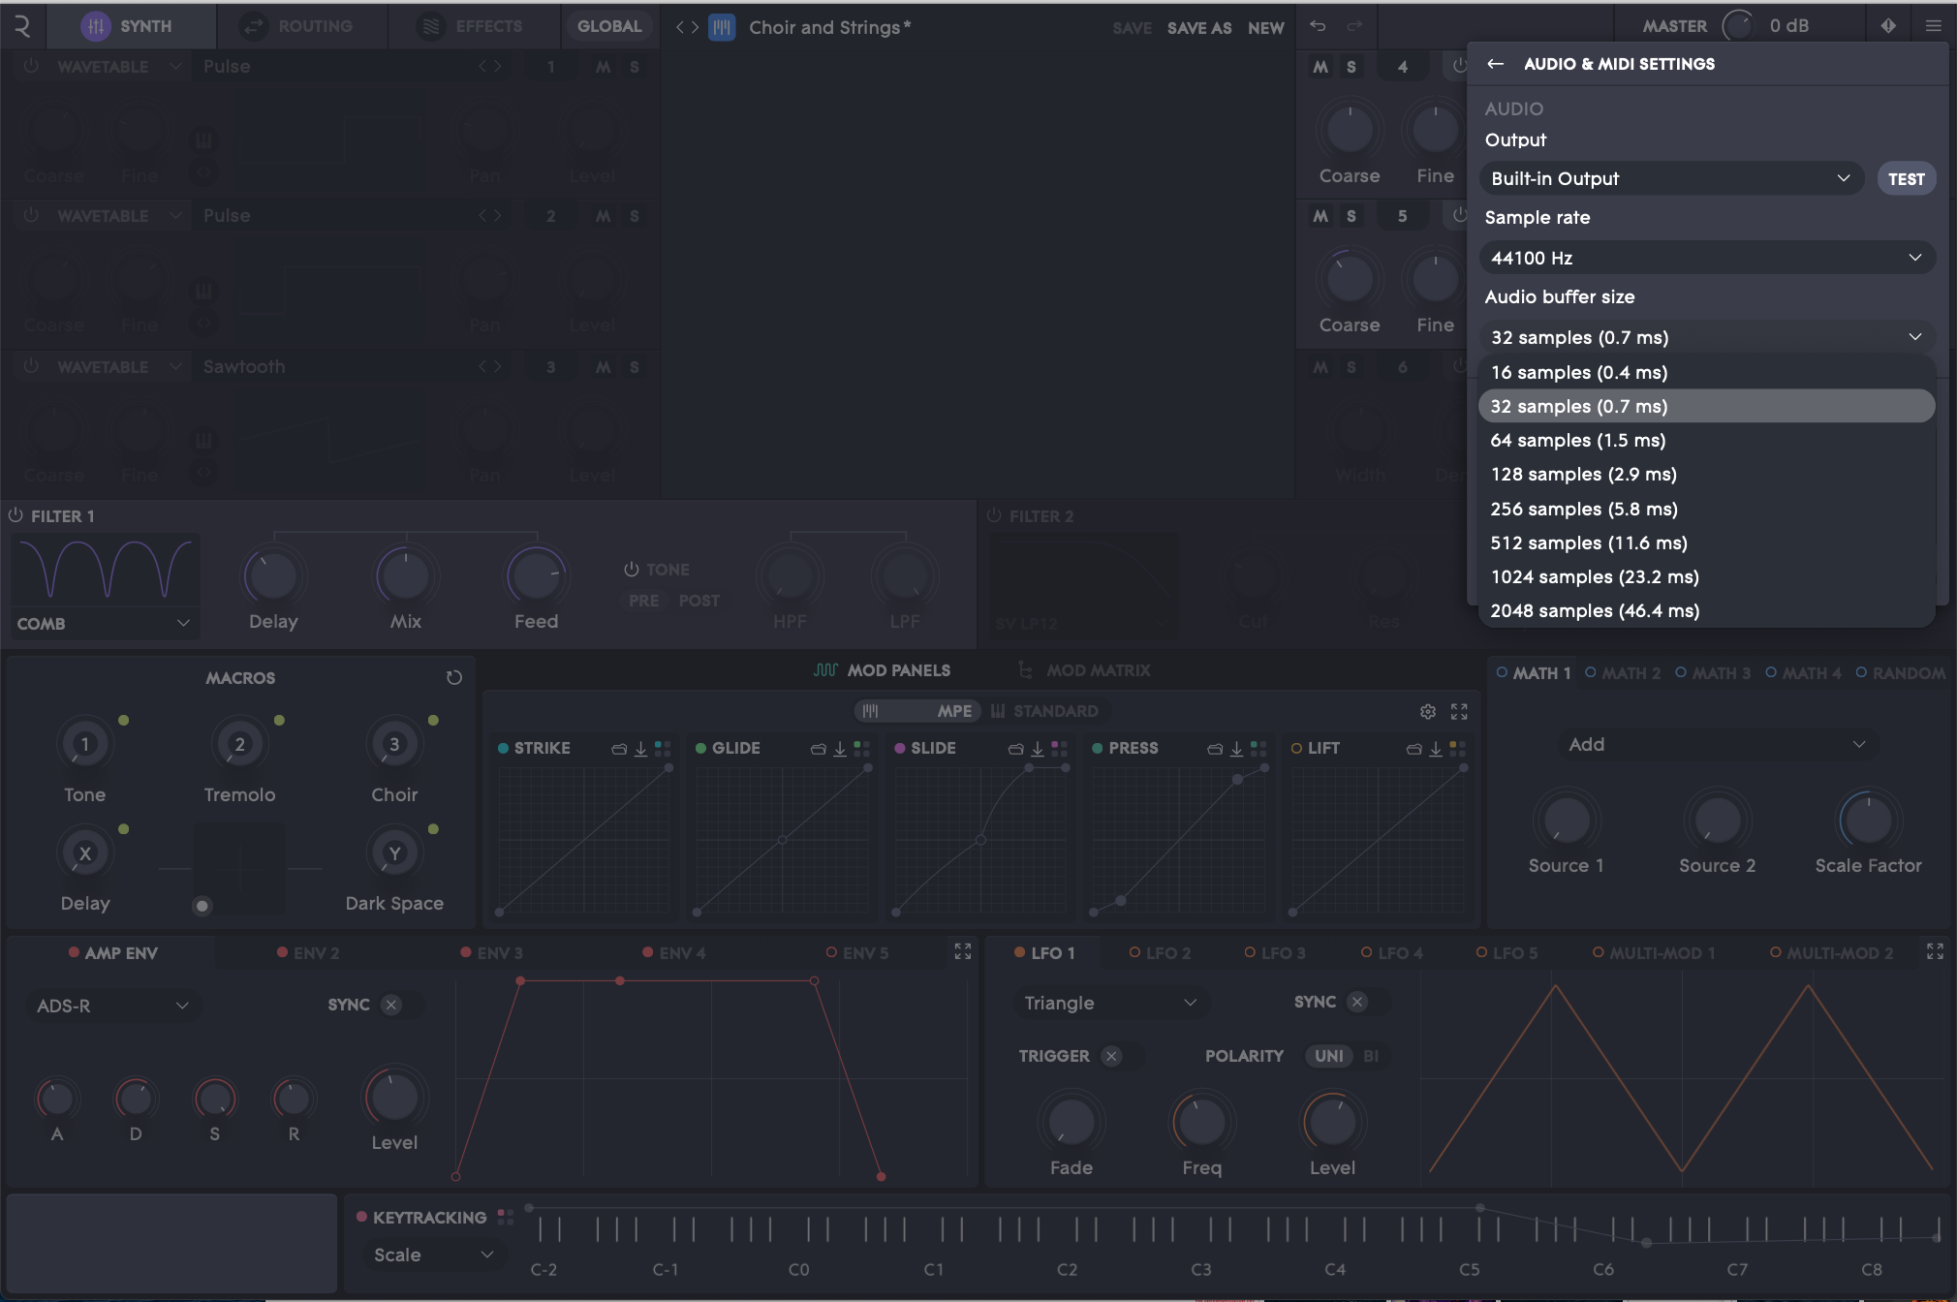Click the TEST audio button
This screenshot has height=1302, width=1957.
coord(1905,179)
